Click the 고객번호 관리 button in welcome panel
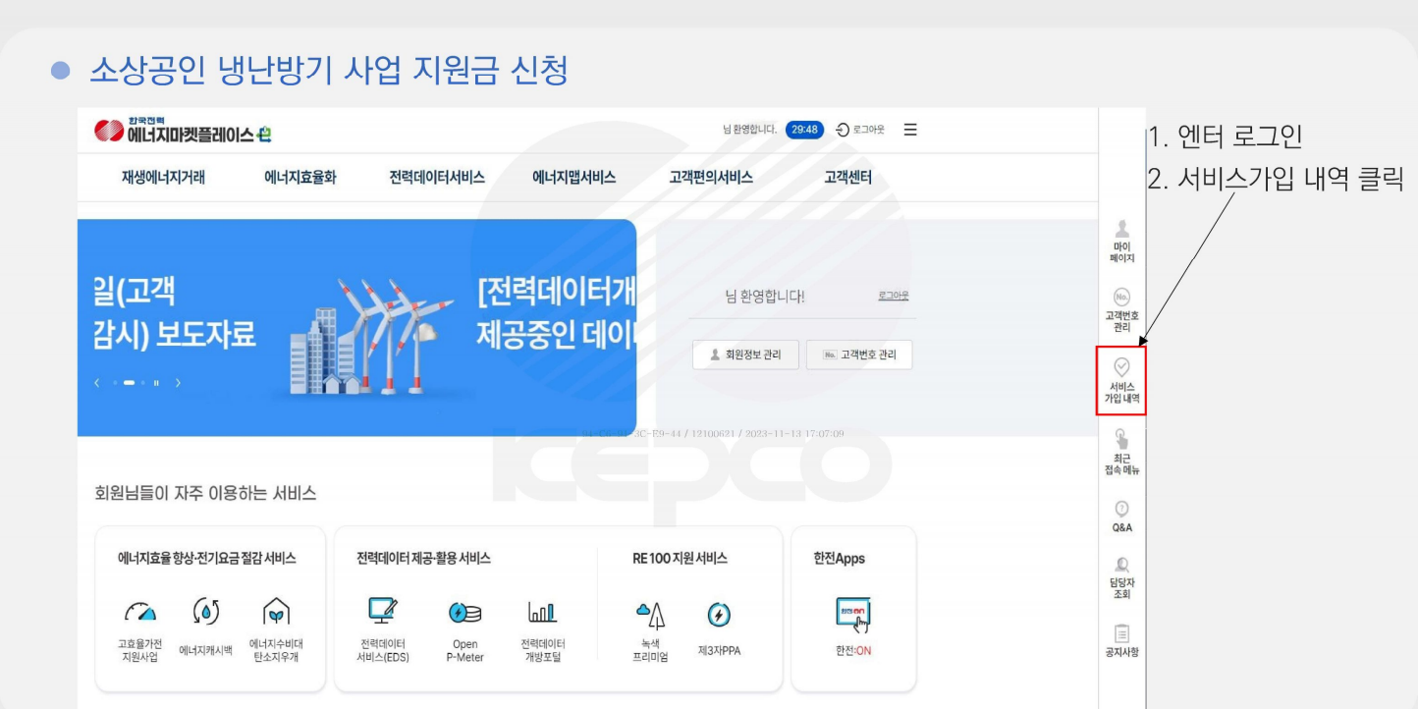The width and height of the screenshot is (1418, 709). (x=858, y=355)
